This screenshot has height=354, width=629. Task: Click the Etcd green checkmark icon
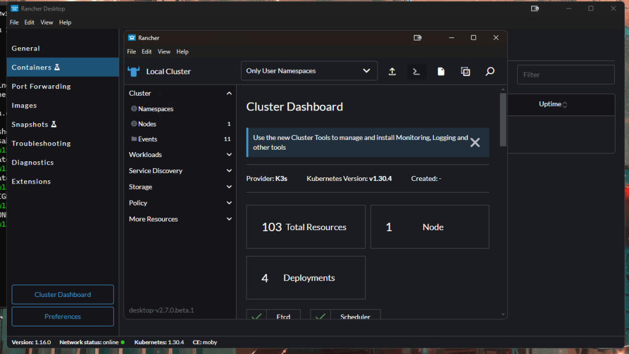[x=256, y=316]
